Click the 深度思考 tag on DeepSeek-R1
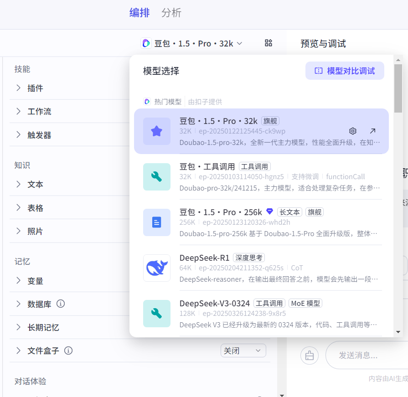This screenshot has width=408, height=397. (249, 258)
